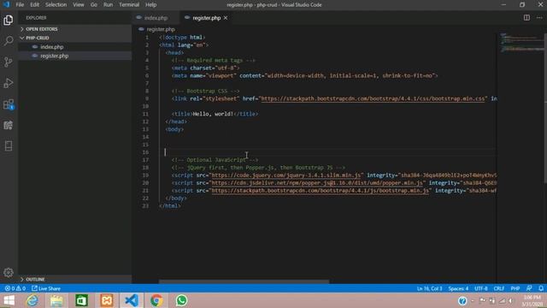
Task: Open the green Store app on taskbar
Action: (x=82, y=300)
